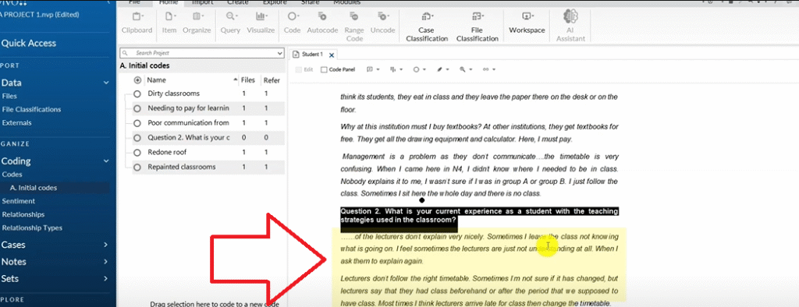Open the link menu in document toolbar
Viewport: 799px width, 307px height.
[x=489, y=69]
